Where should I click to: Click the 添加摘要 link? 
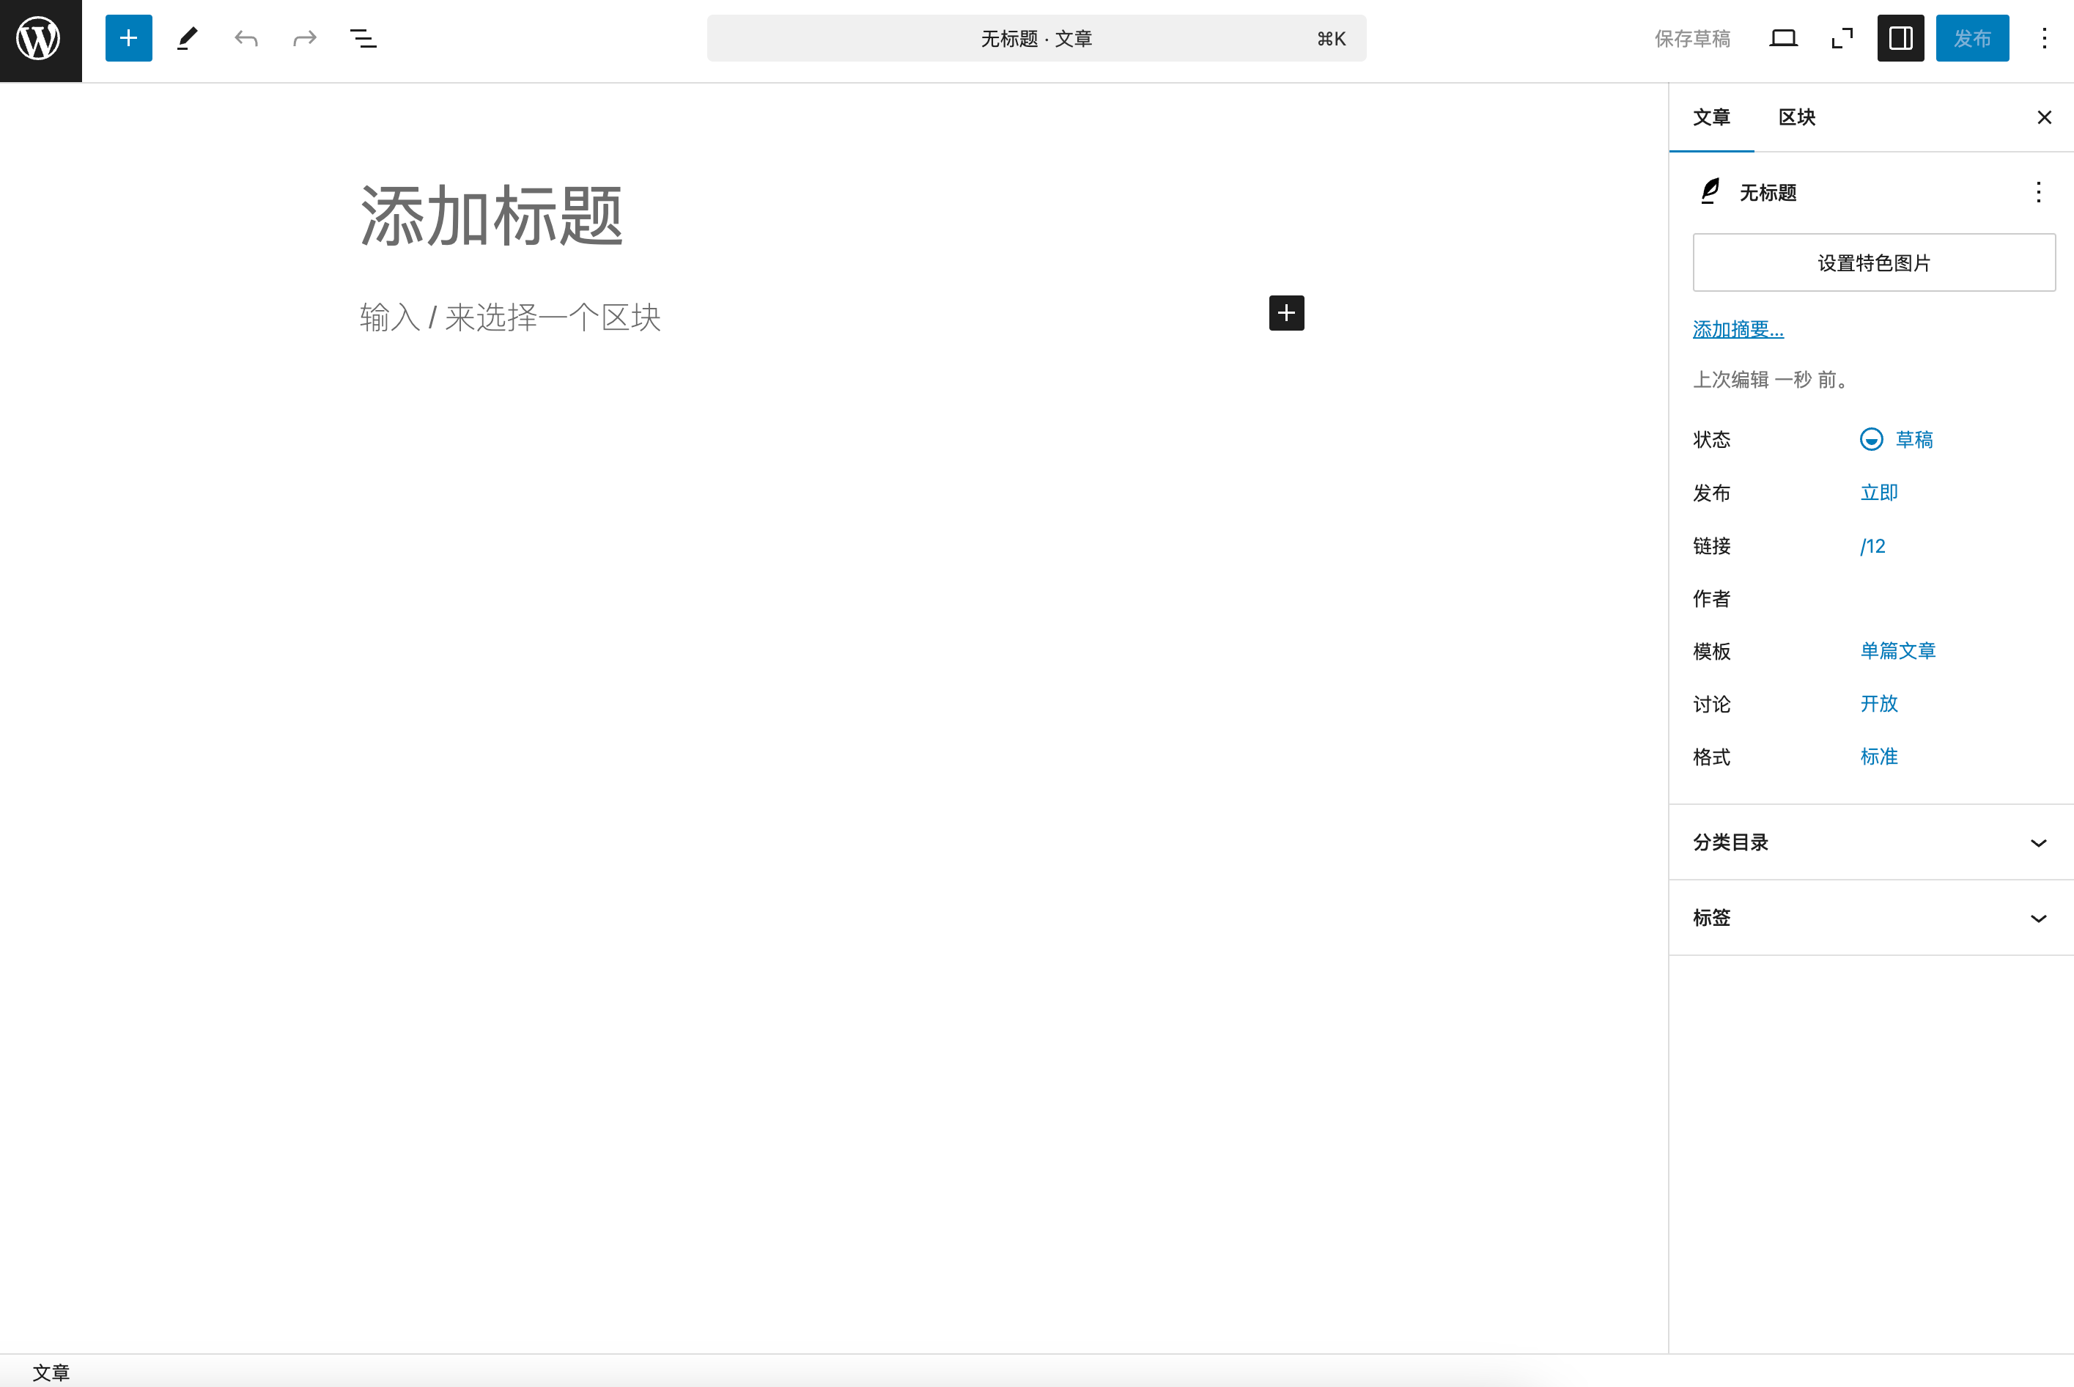coord(1737,329)
